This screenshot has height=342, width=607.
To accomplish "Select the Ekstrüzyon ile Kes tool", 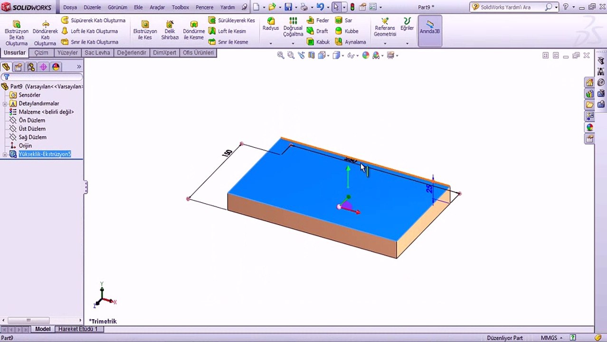I will 145,30.
